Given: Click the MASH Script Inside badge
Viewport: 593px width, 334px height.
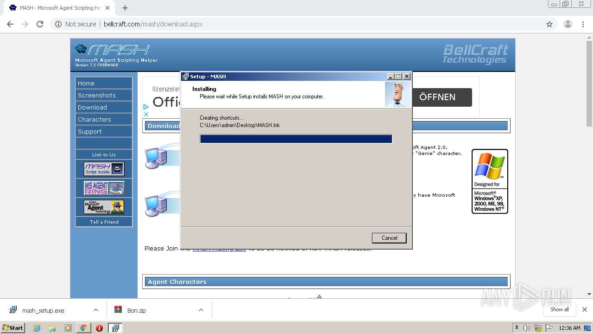Looking at the screenshot, I should (104, 169).
